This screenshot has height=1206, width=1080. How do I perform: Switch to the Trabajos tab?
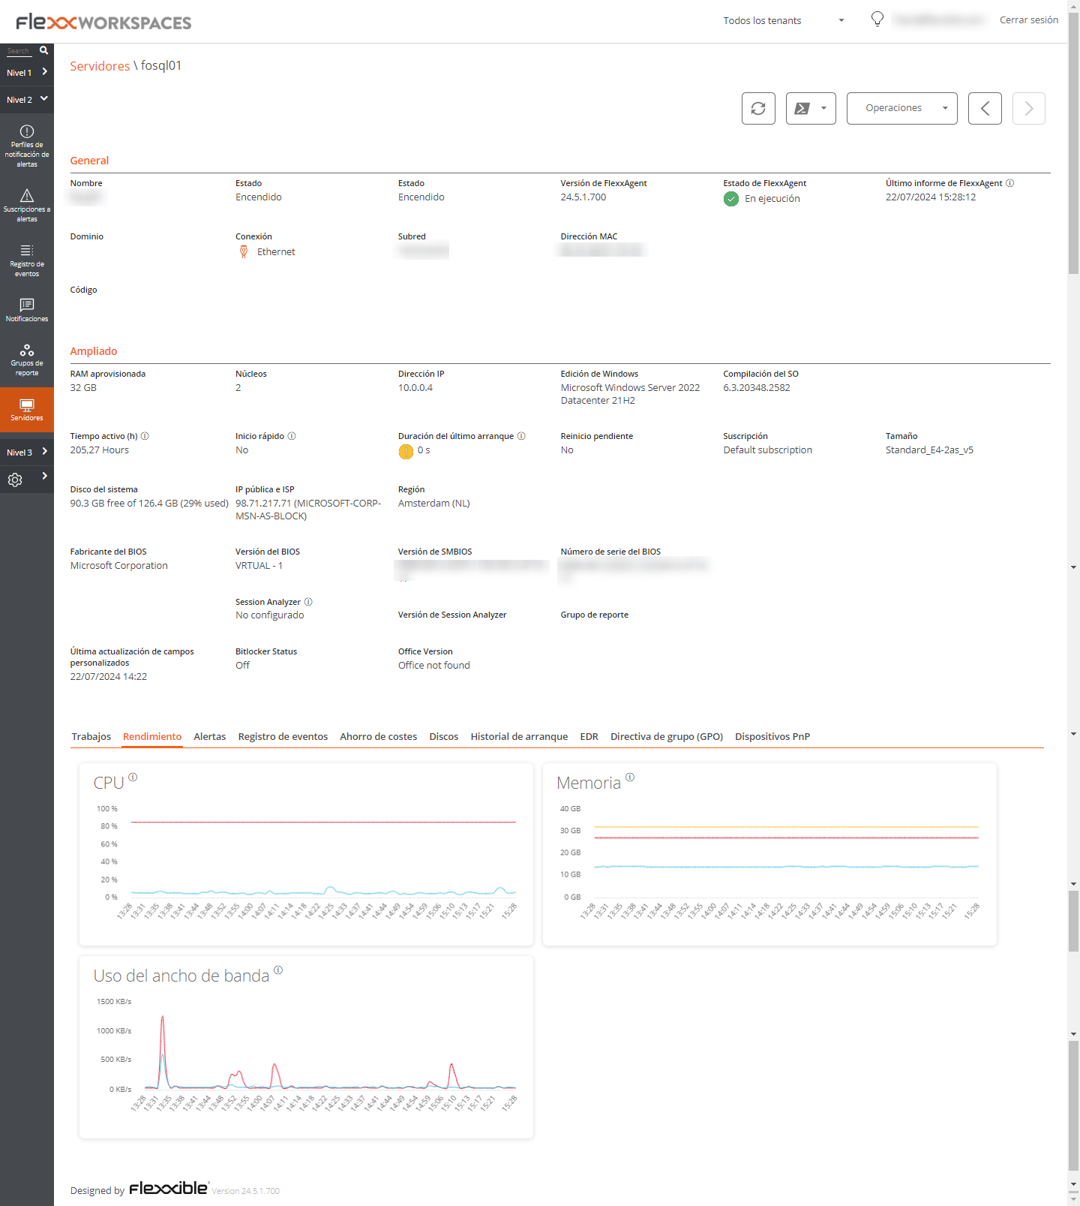[x=91, y=736]
